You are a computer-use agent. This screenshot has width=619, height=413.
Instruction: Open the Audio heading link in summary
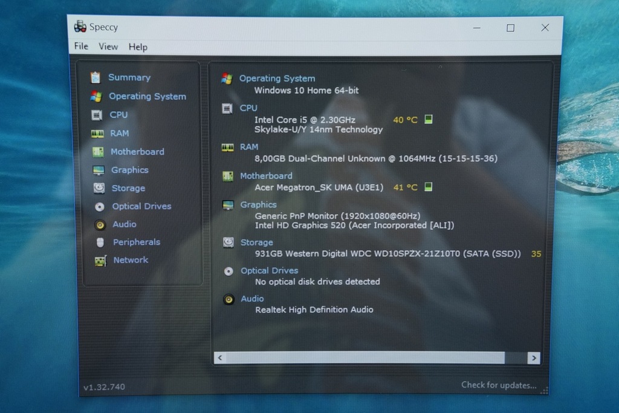[x=252, y=299]
